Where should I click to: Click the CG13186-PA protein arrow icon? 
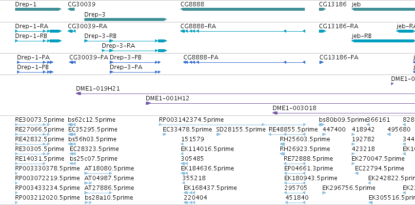[x=321, y=62]
